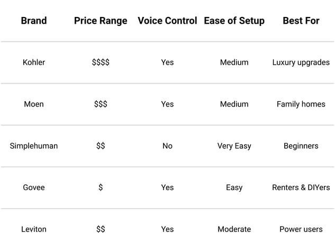Screen dimensions: 335x251
Task: Click the Leviton brand cell
Action: 34,229
